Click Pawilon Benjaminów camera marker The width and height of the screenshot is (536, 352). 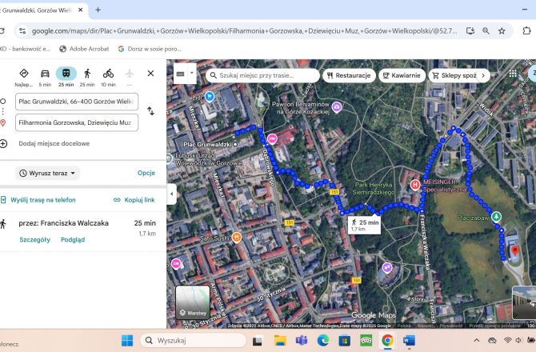tap(336, 107)
